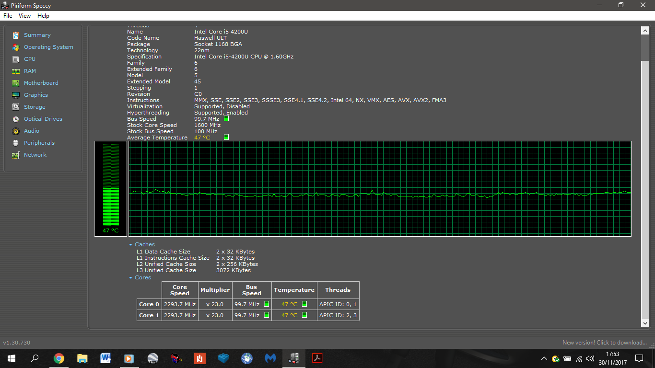Open the Graphics monitor icon
This screenshot has height=368, width=655.
16,95
